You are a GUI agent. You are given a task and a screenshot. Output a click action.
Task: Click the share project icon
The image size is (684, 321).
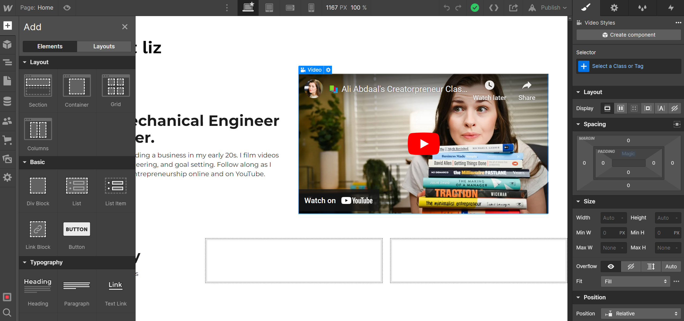click(513, 8)
